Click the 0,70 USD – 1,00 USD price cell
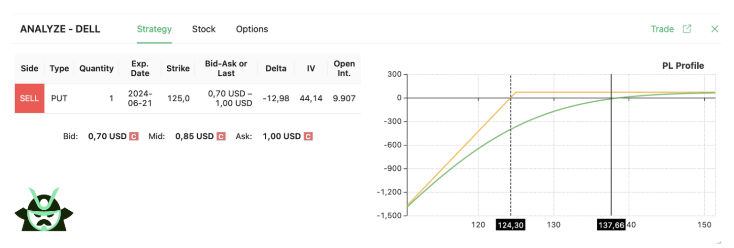The width and height of the screenshot is (734, 248). click(x=226, y=98)
